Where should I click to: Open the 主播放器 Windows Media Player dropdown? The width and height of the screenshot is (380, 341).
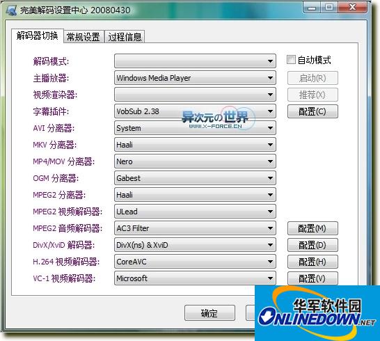(x=195, y=78)
